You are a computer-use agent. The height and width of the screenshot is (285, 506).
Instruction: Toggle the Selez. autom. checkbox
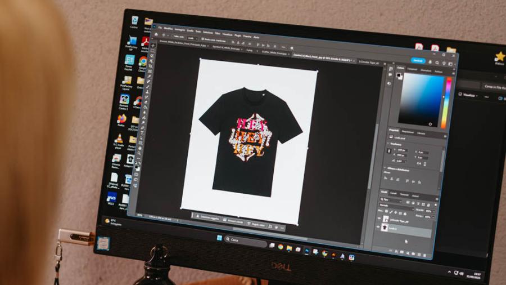click(173, 36)
